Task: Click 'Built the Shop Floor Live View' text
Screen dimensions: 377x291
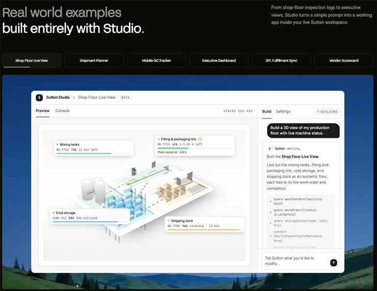Action: coord(293,157)
